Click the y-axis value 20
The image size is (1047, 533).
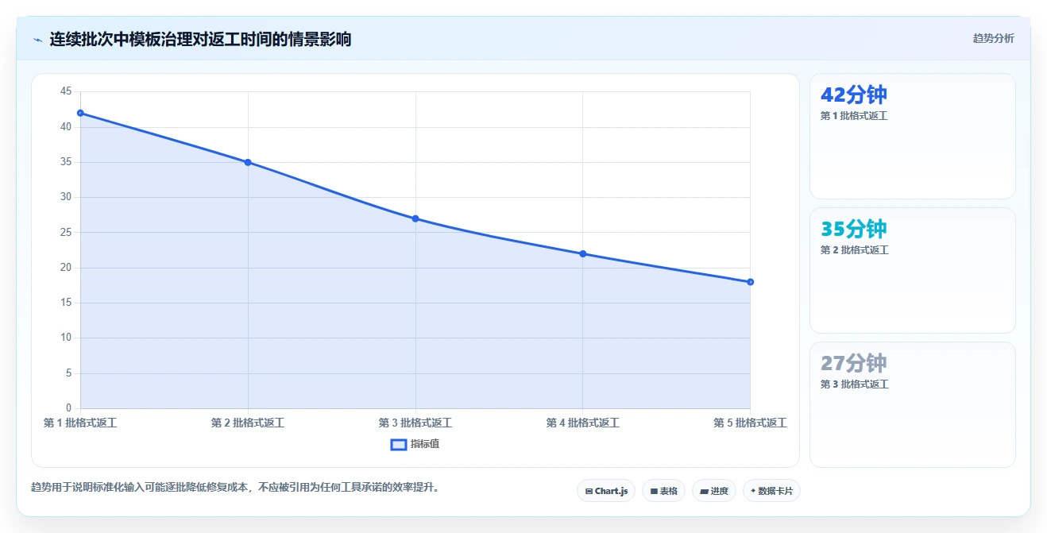pos(66,268)
